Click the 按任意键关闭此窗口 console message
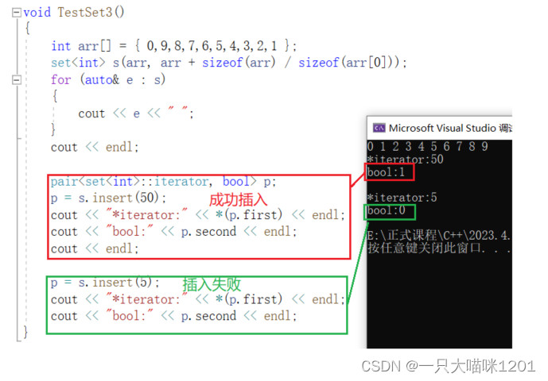 (439, 248)
